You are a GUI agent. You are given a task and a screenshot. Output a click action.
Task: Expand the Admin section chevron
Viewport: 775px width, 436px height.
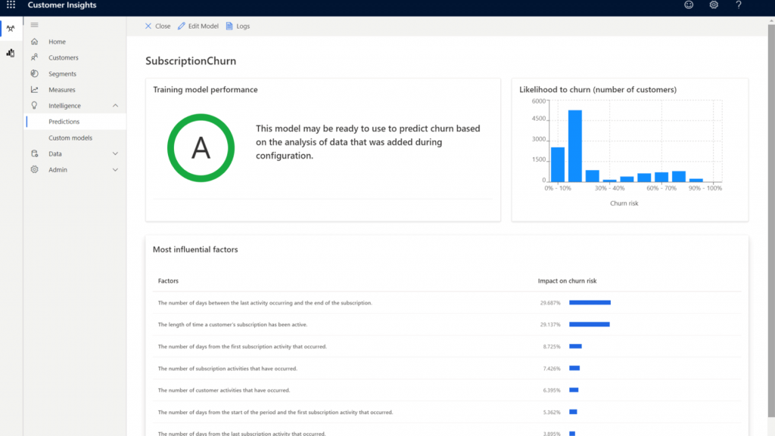coord(115,170)
